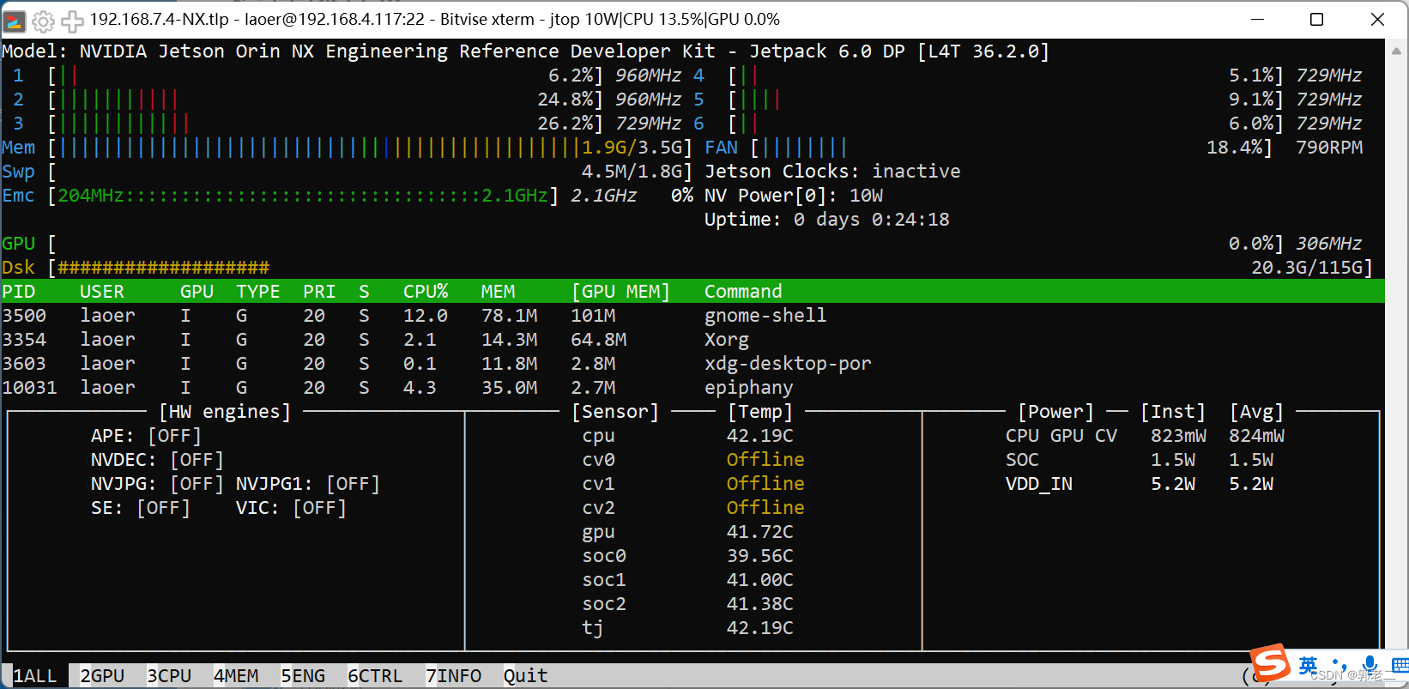
Task: Click the terminal scrollbar up arrow
Action: click(x=1396, y=51)
